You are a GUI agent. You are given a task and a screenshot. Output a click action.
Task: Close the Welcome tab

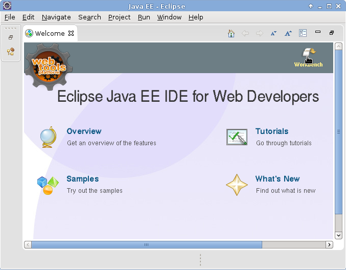pos(71,33)
